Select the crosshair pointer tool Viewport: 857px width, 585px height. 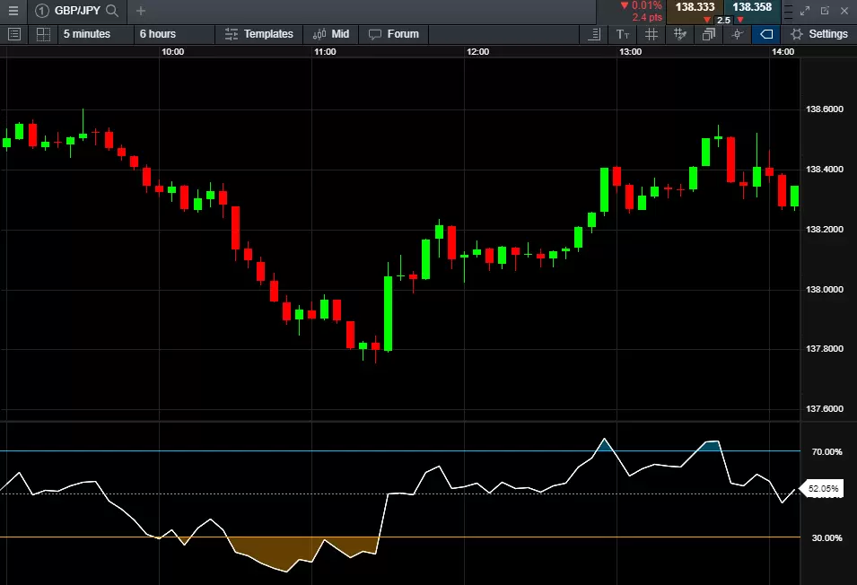(737, 34)
